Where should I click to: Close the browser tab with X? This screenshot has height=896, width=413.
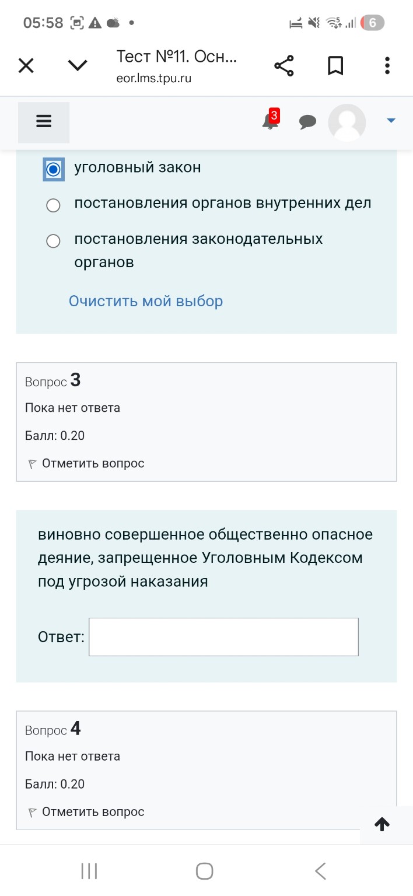coord(26,65)
